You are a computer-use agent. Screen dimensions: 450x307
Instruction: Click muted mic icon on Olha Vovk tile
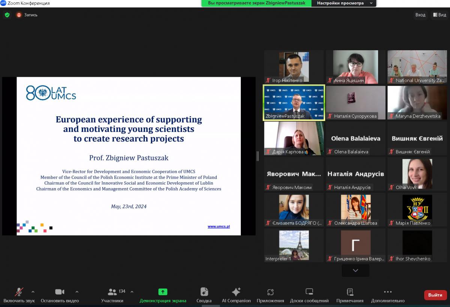tap(391, 187)
